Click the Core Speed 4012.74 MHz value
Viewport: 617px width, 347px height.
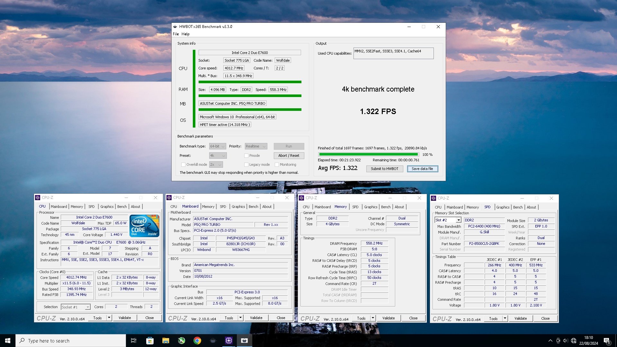point(76,278)
